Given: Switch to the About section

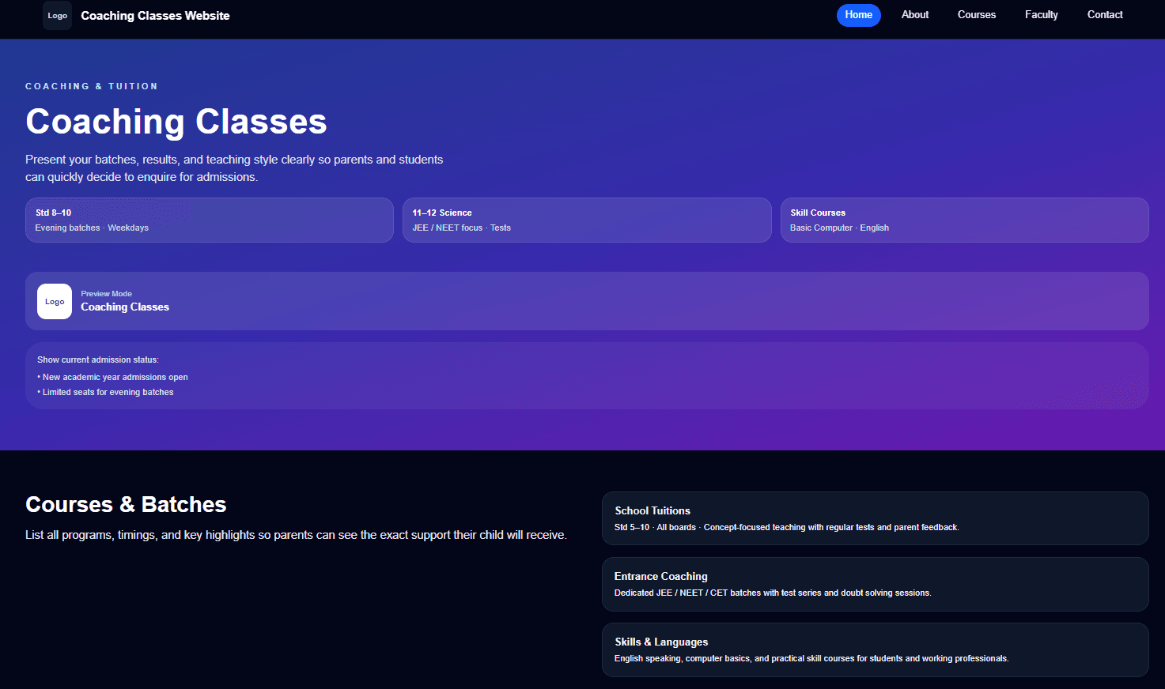Looking at the screenshot, I should click(914, 15).
